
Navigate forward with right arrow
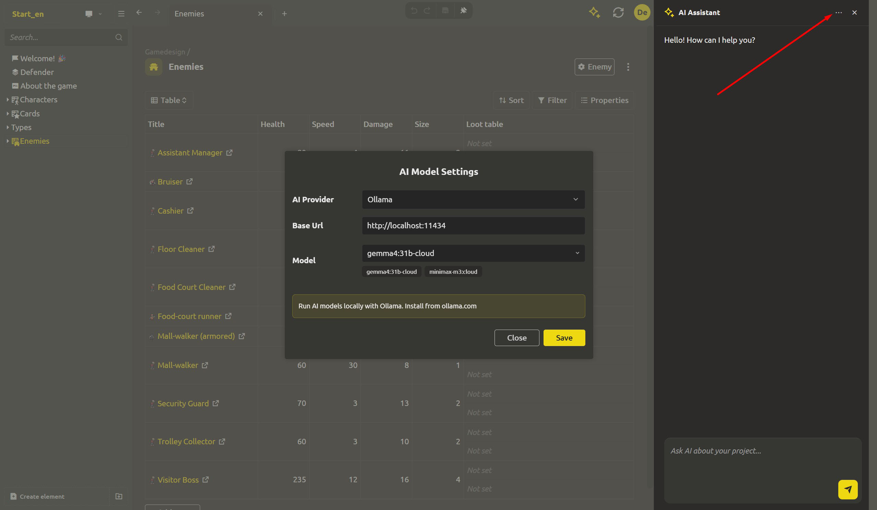157,13
